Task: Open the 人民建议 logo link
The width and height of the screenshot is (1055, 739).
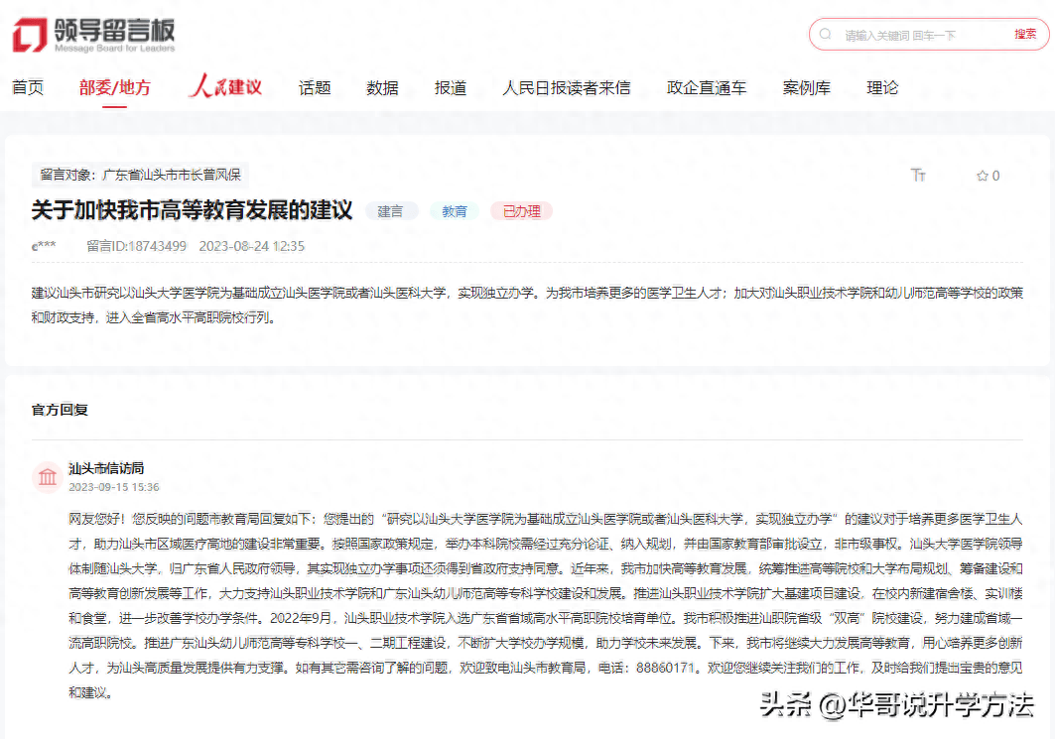Action: (225, 87)
